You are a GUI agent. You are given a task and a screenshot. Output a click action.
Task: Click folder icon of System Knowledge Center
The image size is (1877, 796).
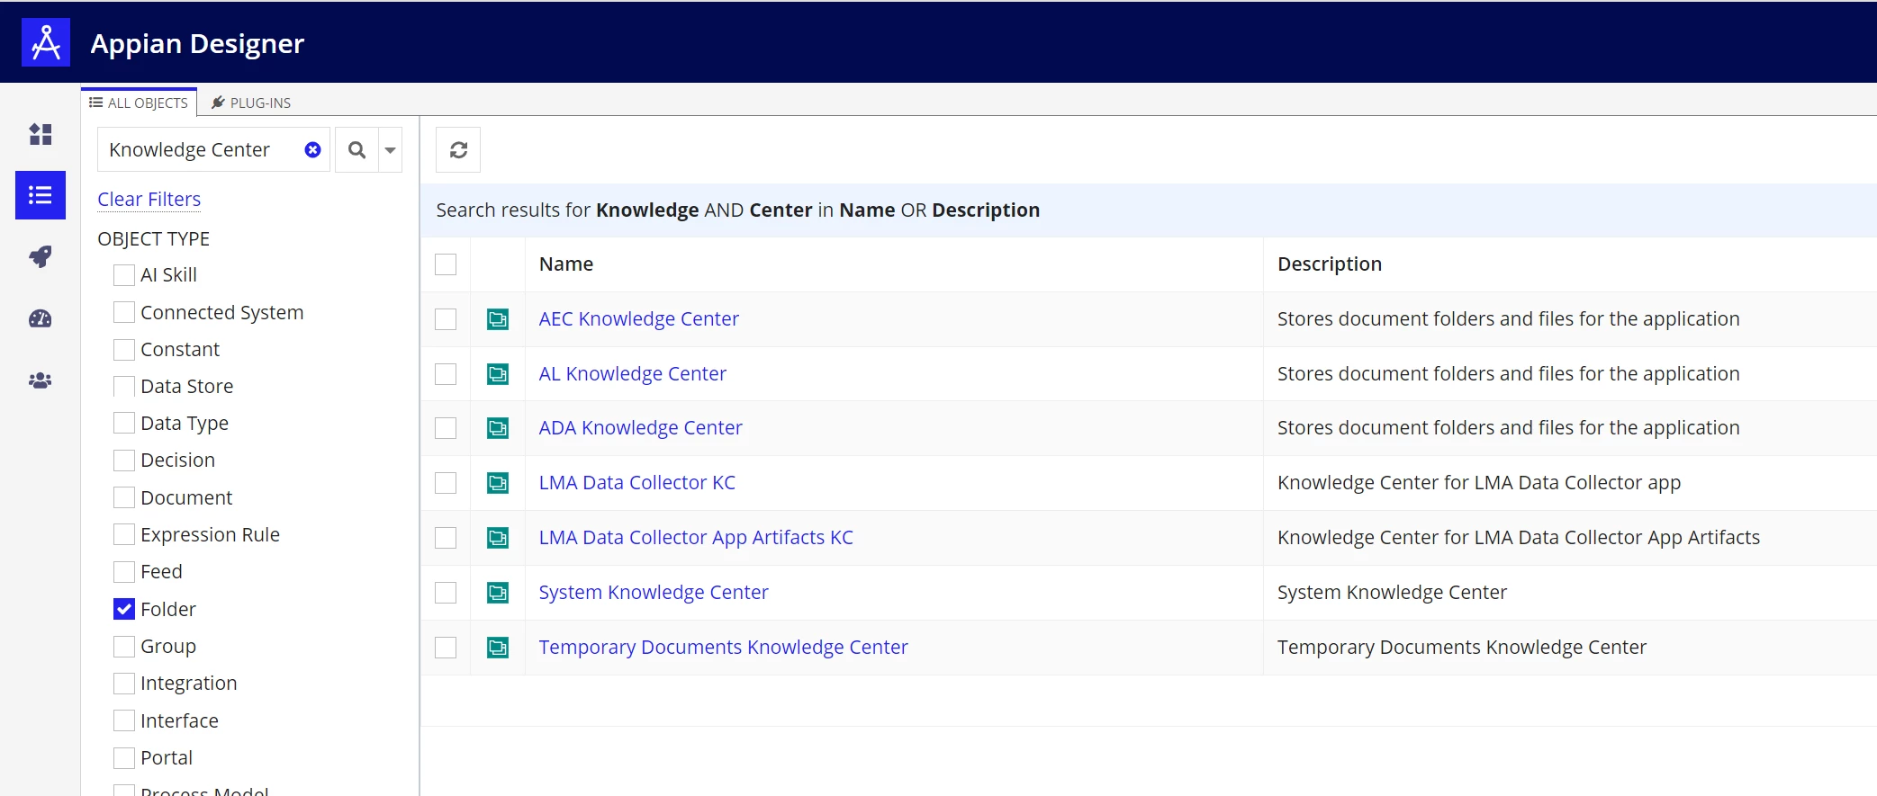[x=498, y=593]
